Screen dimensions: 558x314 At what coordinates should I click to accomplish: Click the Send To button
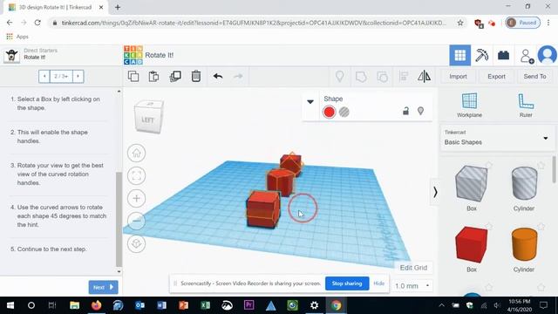pyautogui.click(x=534, y=76)
